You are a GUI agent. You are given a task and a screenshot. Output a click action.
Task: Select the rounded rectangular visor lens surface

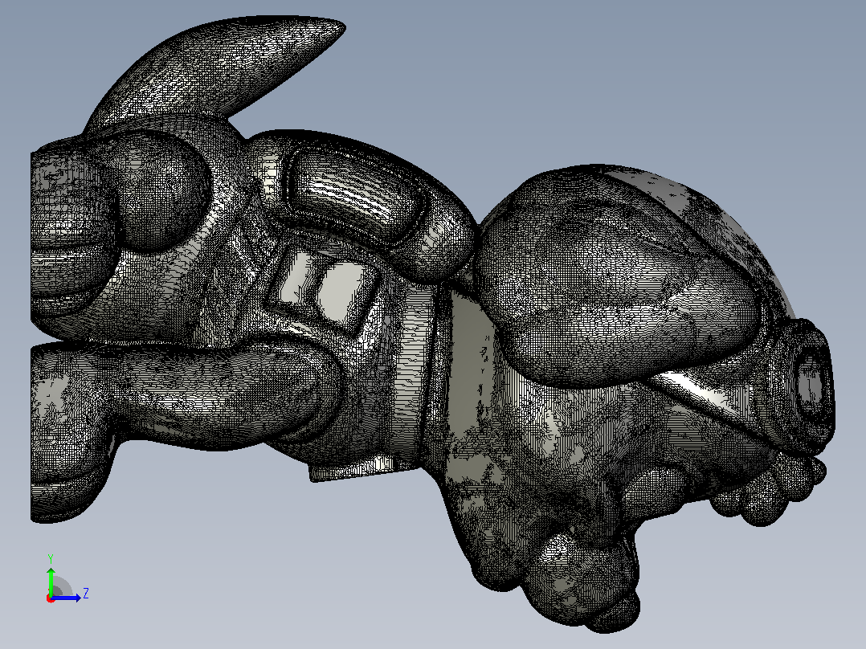(353, 194)
